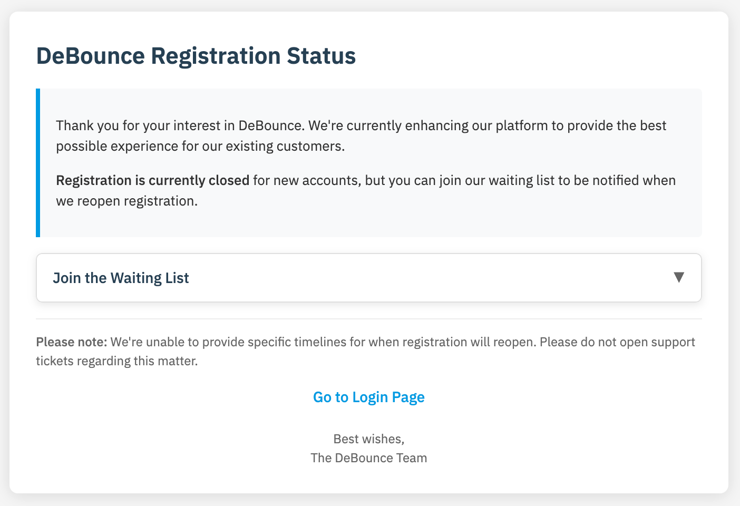740x506 pixels.
Task: Click the "we reopen registration." text line
Action: click(x=126, y=201)
